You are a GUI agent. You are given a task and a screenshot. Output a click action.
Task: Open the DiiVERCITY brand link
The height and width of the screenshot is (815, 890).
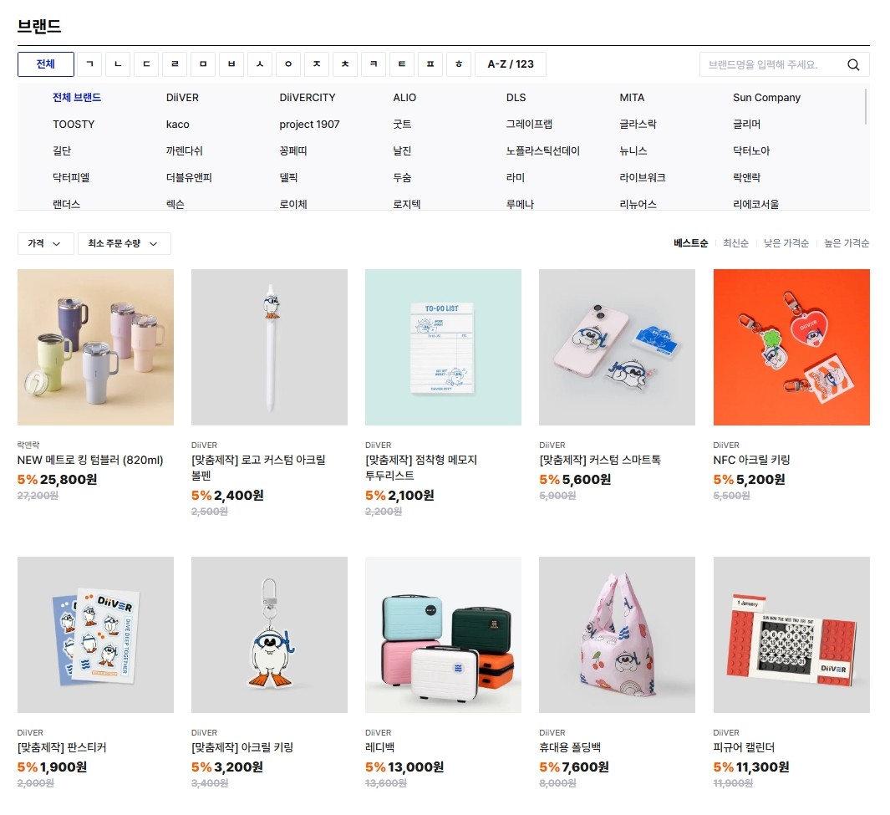click(x=307, y=98)
